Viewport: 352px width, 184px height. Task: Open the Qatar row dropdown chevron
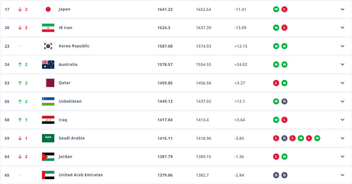342,83
